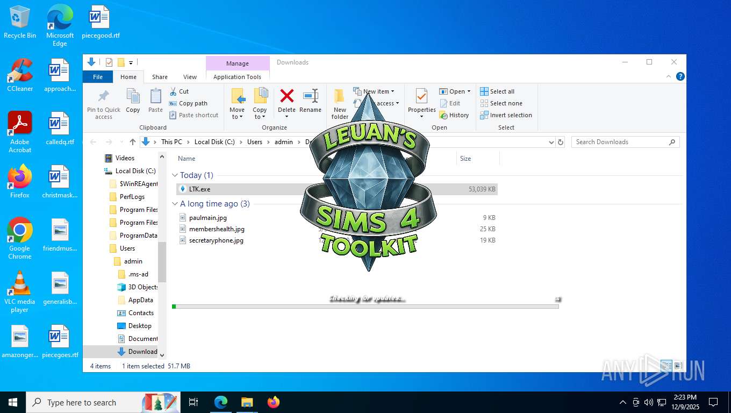Click the Pin to Quick access icon
Viewport: 731px width, 413px height.
(104, 96)
